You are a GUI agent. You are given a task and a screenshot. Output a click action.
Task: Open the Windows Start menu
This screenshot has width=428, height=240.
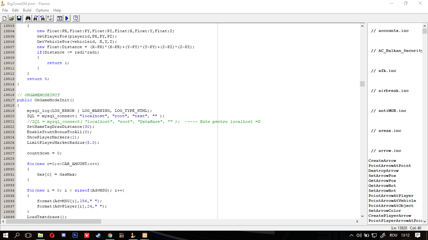point(6,235)
